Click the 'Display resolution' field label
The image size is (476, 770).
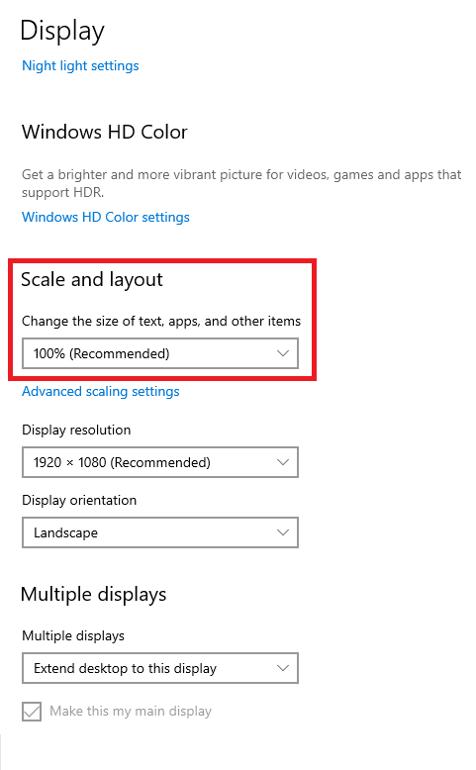point(76,430)
